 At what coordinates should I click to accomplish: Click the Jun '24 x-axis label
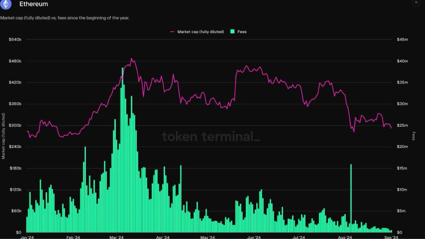[254, 237]
